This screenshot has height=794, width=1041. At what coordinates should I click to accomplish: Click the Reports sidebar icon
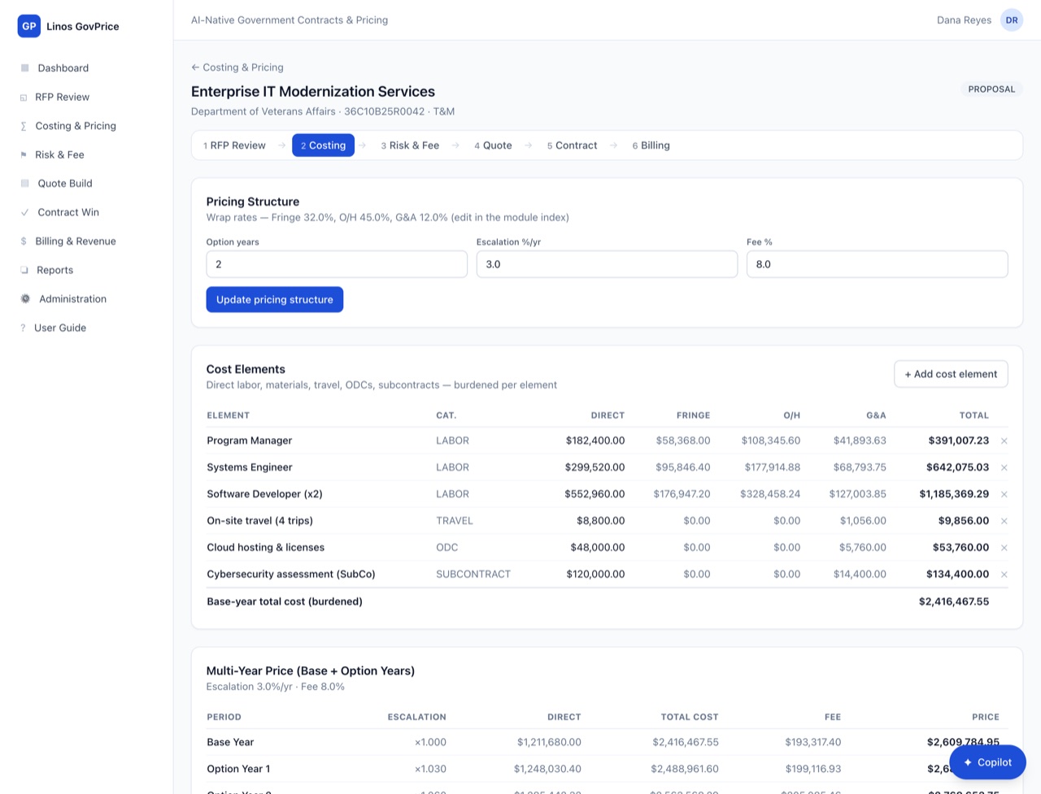[x=24, y=270]
